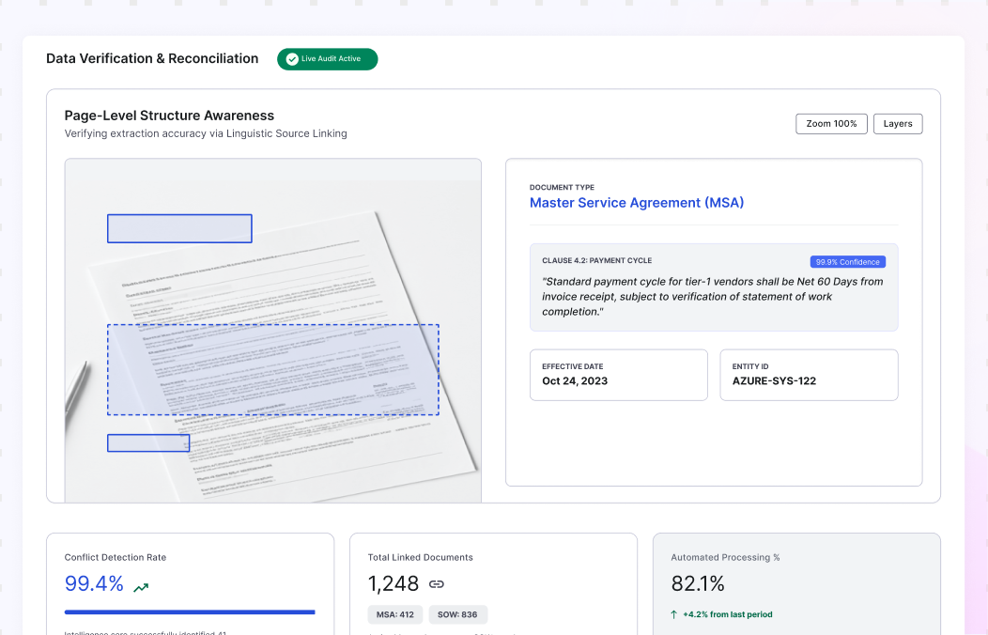Click the quoted Standard payment cycle clause text
Screen dimensions: 988x635
(x=713, y=297)
